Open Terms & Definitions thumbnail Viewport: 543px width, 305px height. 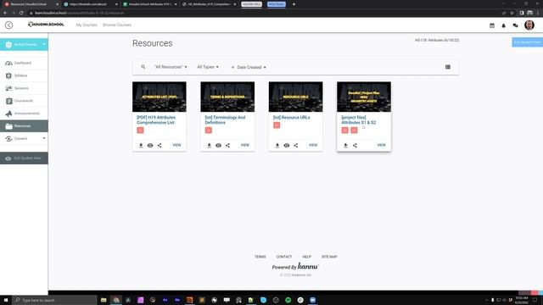coord(227,97)
